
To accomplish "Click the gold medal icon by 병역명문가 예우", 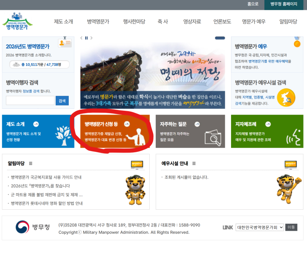I will [x=297, y=42].
